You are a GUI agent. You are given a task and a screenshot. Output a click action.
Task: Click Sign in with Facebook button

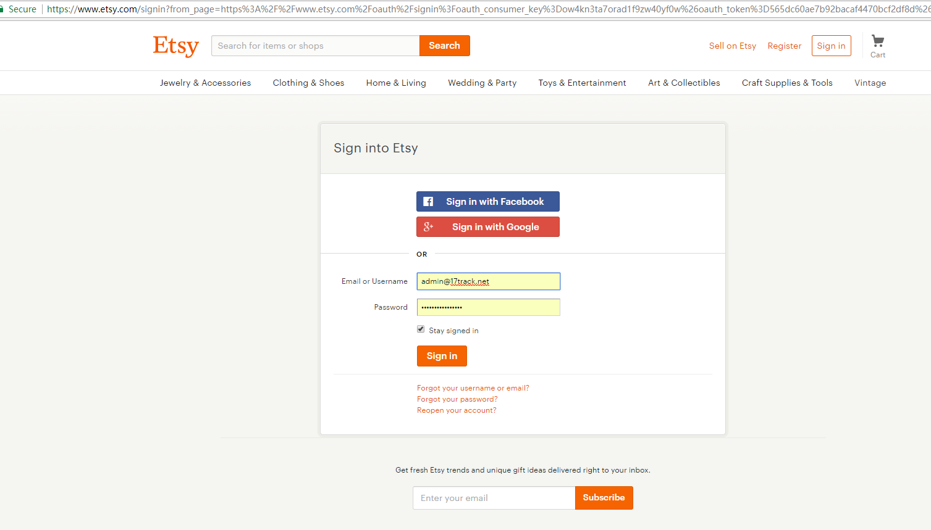click(488, 202)
